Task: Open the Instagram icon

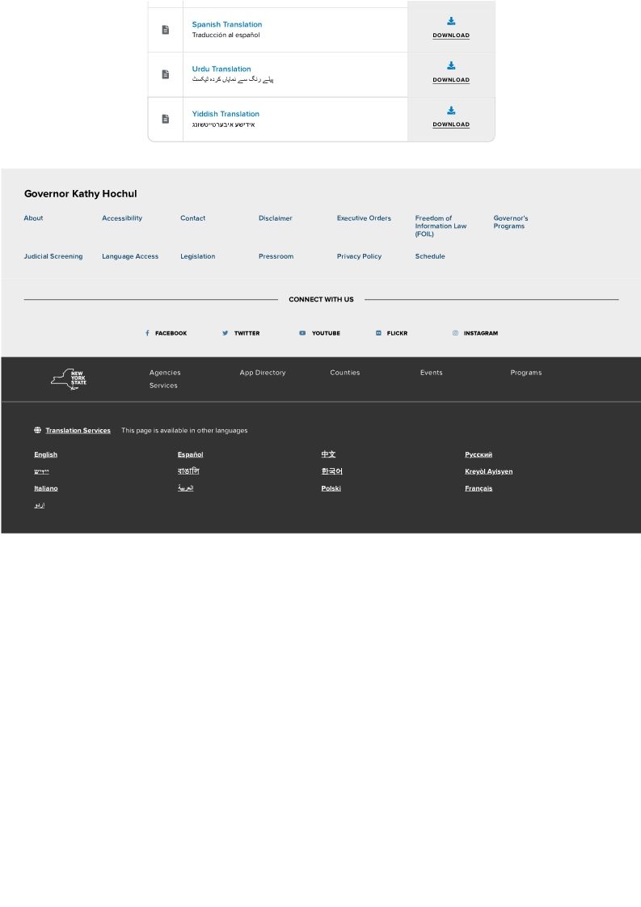Action: click(x=455, y=333)
